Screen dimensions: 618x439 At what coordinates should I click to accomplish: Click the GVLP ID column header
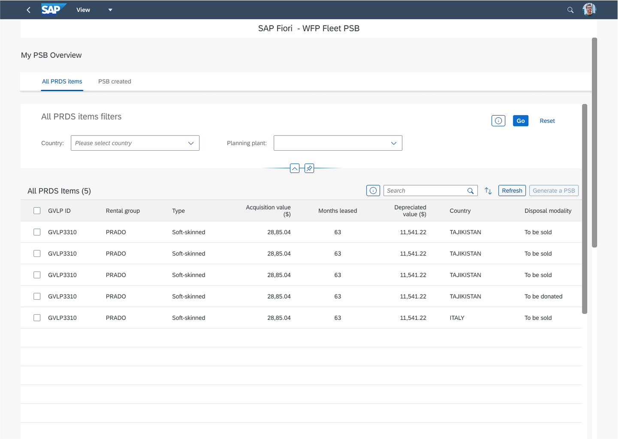(x=59, y=211)
